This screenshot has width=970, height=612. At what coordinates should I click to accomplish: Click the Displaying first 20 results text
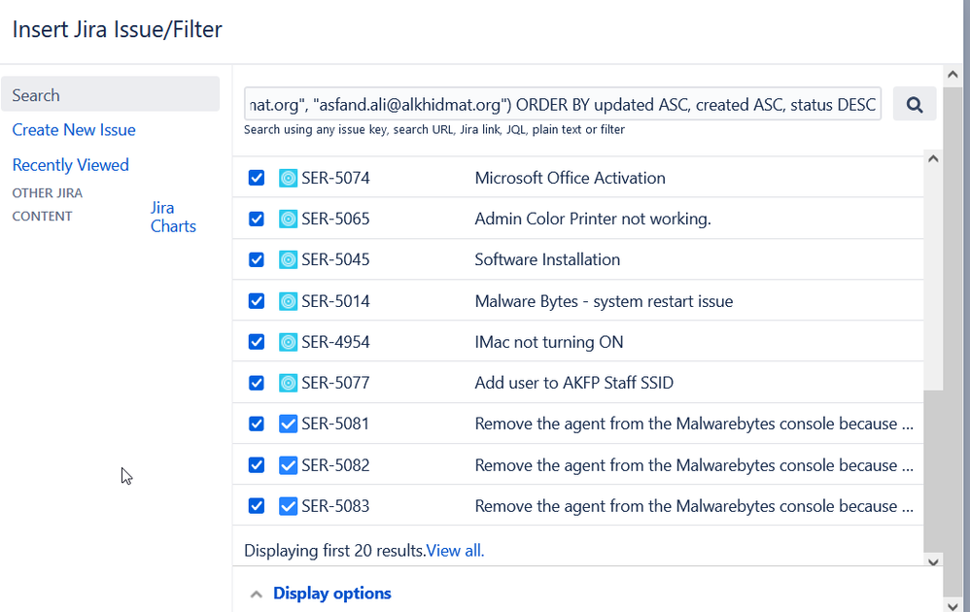coord(334,550)
